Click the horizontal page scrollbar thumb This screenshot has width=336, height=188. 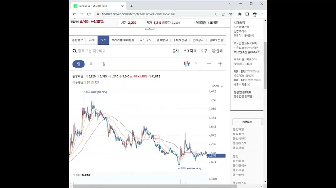pos(154,186)
